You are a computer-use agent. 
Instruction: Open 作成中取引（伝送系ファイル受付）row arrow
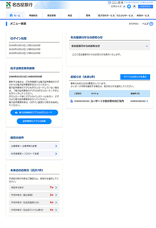click(56, 210)
